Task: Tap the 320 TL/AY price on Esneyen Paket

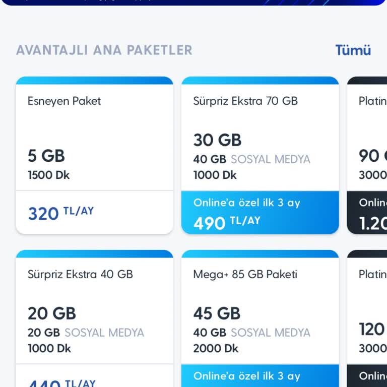Action: (60, 213)
